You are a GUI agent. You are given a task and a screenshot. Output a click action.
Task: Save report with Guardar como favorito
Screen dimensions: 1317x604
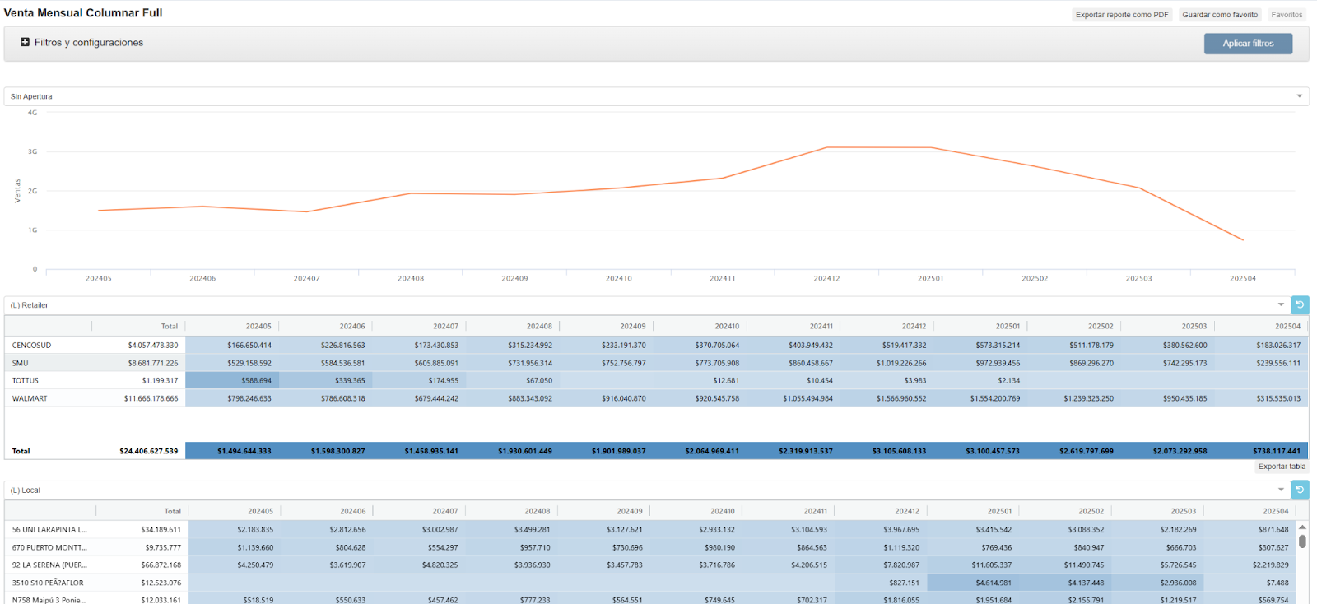[1220, 15]
